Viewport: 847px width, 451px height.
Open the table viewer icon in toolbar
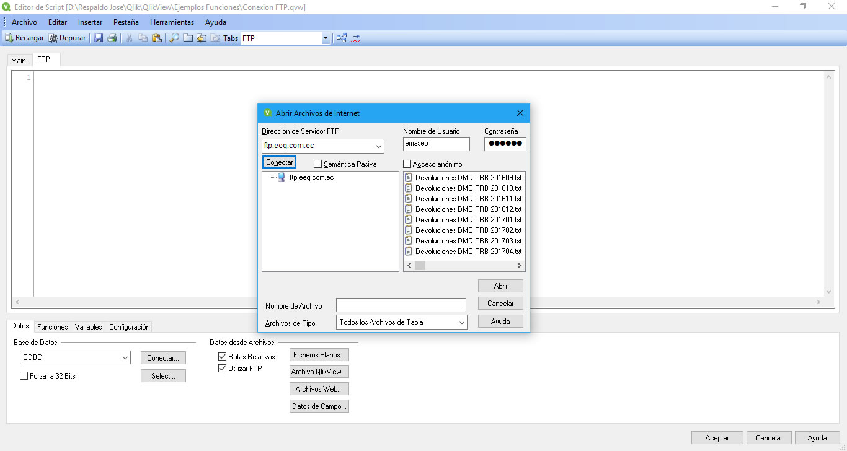[342, 38]
